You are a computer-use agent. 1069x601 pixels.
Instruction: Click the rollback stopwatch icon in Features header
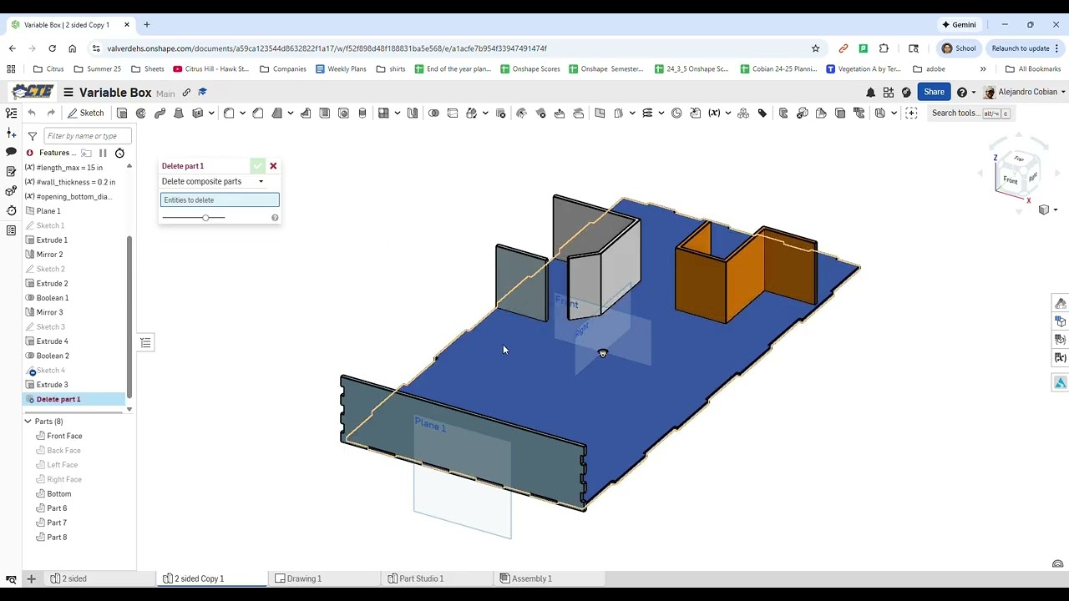coord(119,153)
